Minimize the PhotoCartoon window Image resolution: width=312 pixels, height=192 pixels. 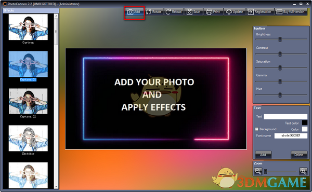click(x=294, y=4)
